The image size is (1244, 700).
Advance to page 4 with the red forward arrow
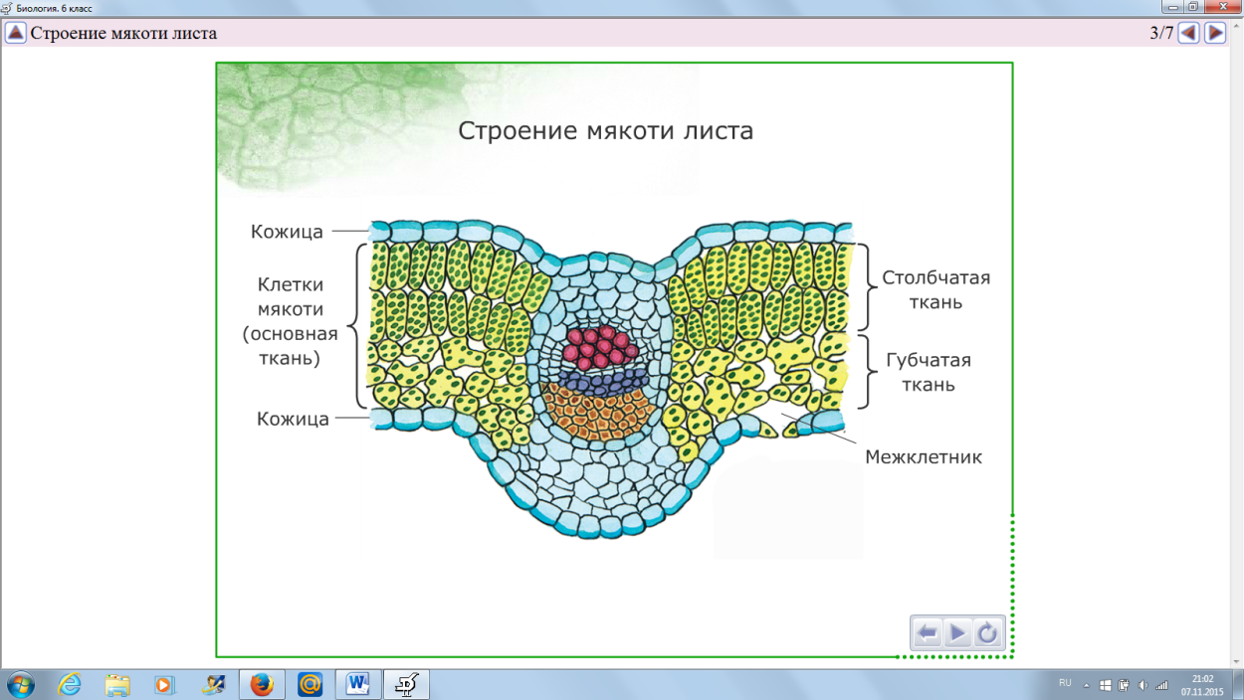click(x=1215, y=31)
